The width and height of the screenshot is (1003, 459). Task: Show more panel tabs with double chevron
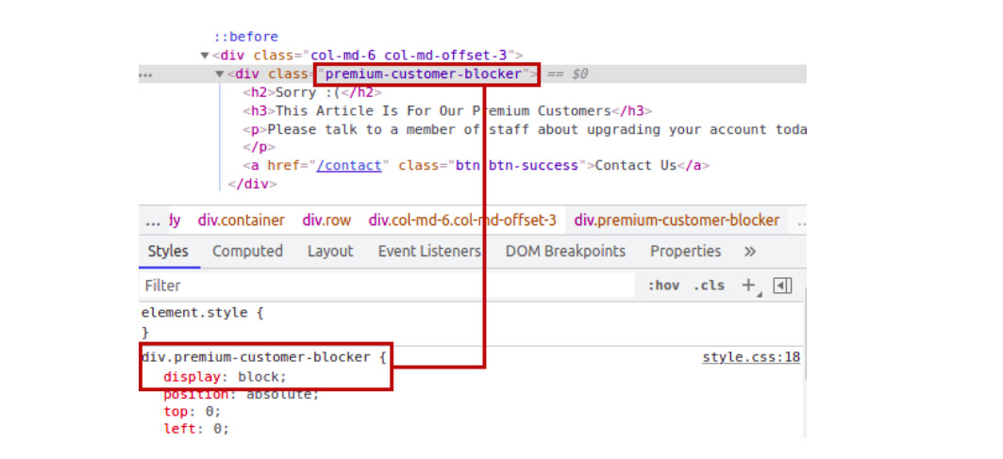click(x=750, y=252)
